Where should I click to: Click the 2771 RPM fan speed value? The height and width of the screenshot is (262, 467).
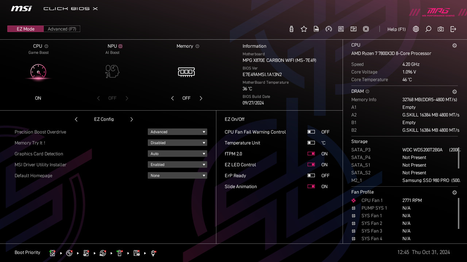(412, 201)
